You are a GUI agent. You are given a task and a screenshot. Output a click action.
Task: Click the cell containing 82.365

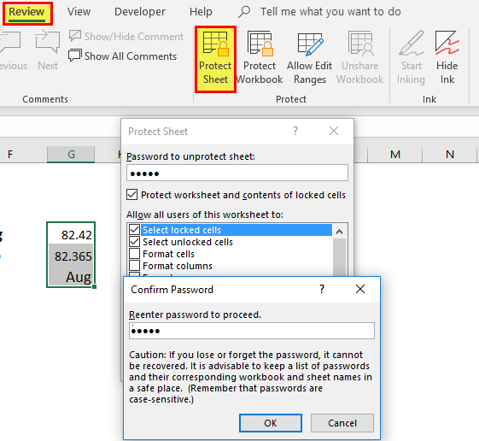pyautogui.click(x=71, y=256)
